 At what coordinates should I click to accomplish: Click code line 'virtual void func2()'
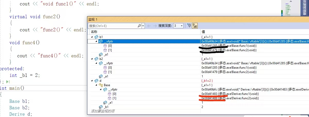coord(35,17)
